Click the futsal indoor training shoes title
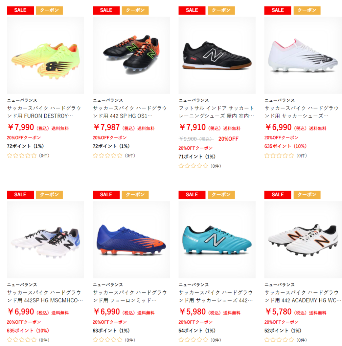The width and height of the screenshot is (342, 346). (216, 112)
